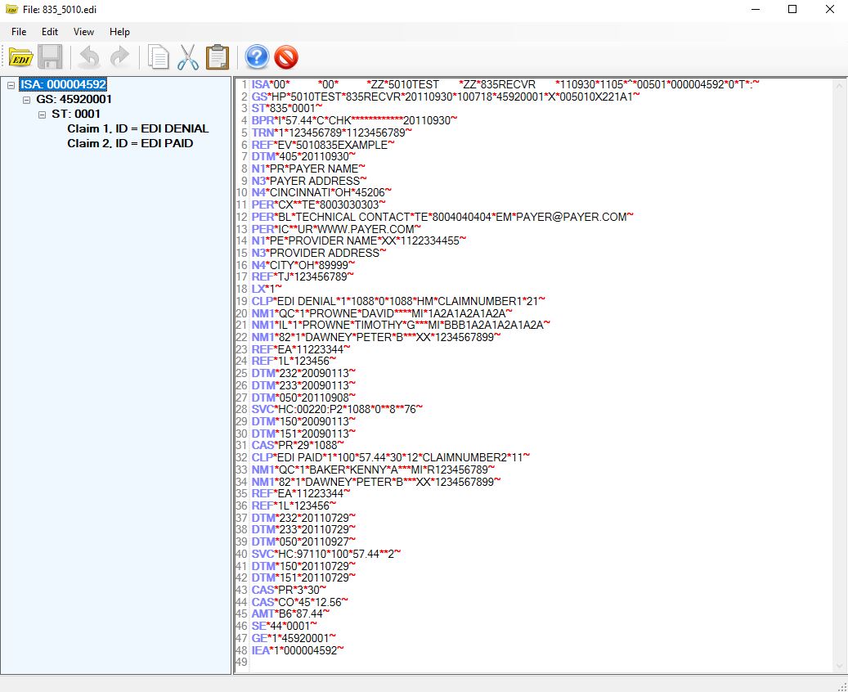
Task: Click the PER*IC**UR*WWW.PAYER.COM line
Action: 336,229
